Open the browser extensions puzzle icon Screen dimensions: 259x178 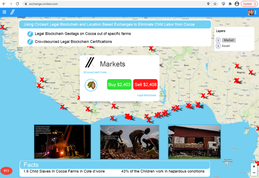pos(230,4)
